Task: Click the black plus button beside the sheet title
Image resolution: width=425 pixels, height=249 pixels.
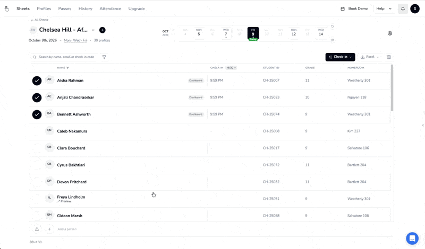Action: tap(102, 30)
